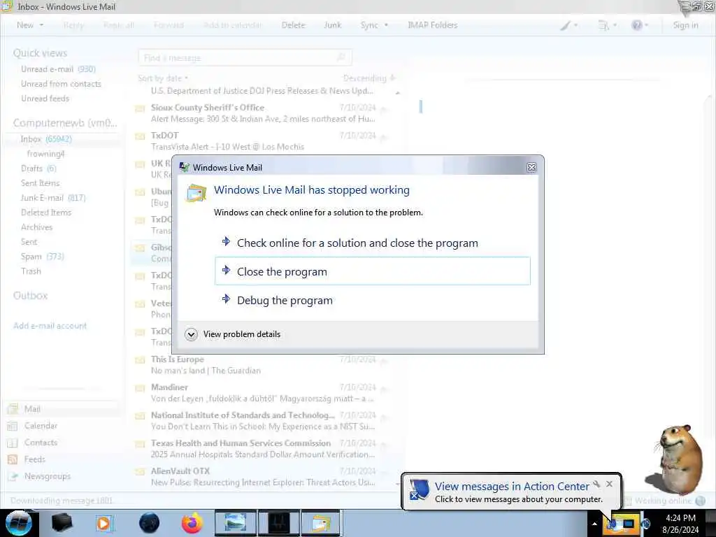Expand the Sync dropdown arrow
Image resolution: width=716 pixels, height=537 pixels.
click(x=386, y=25)
